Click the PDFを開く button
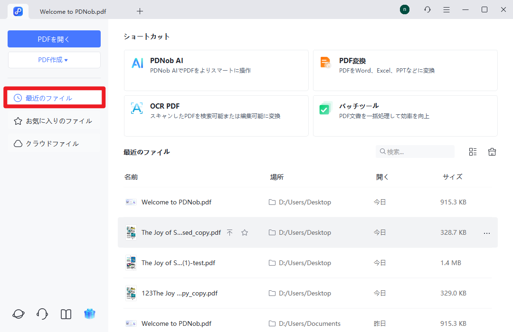The height and width of the screenshot is (332, 513). click(54, 39)
